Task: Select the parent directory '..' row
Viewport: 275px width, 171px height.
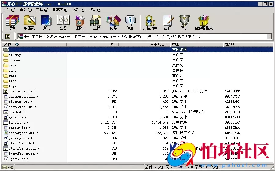Action: [138, 50]
